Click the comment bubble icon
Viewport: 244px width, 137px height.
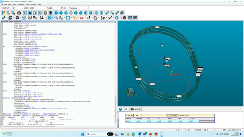(x=30, y=18)
